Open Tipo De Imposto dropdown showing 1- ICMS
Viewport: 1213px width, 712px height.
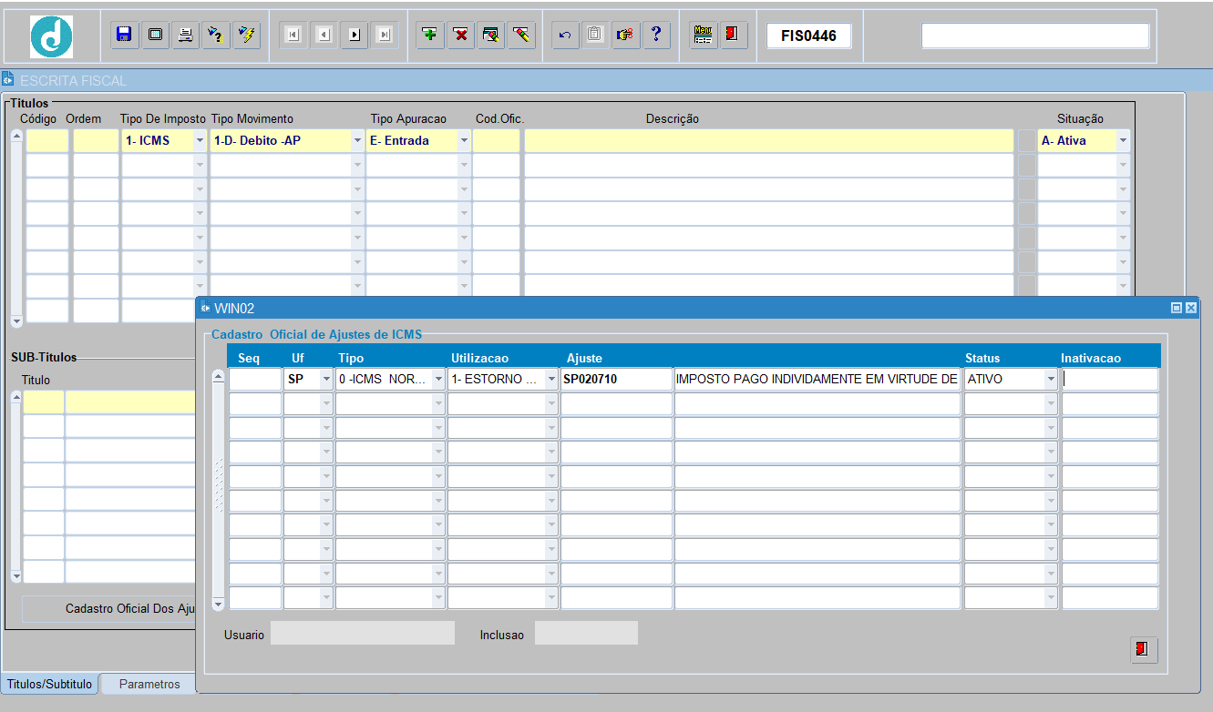pos(200,141)
